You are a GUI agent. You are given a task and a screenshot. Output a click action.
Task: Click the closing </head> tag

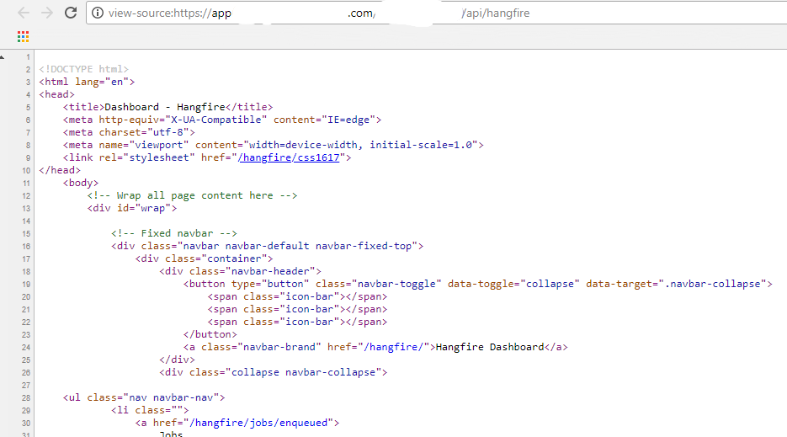[60, 170]
